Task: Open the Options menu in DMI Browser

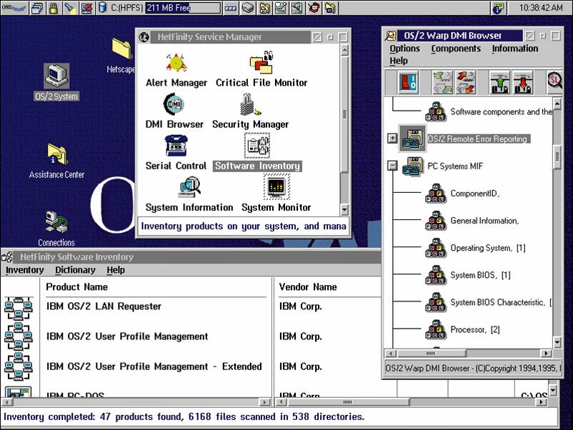Action: pos(404,49)
